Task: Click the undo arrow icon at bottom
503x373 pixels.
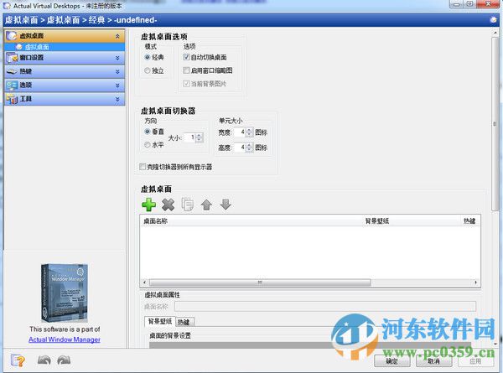Action: click(44, 360)
